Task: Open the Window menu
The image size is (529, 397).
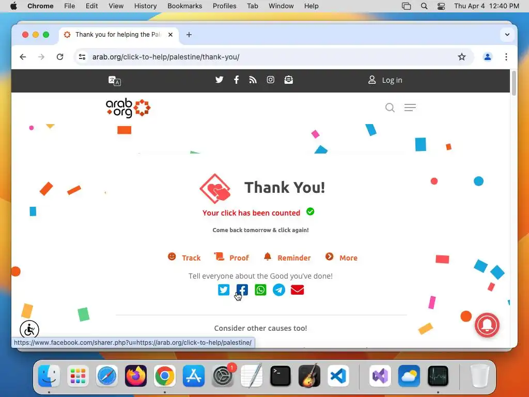Action: coord(281,6)
